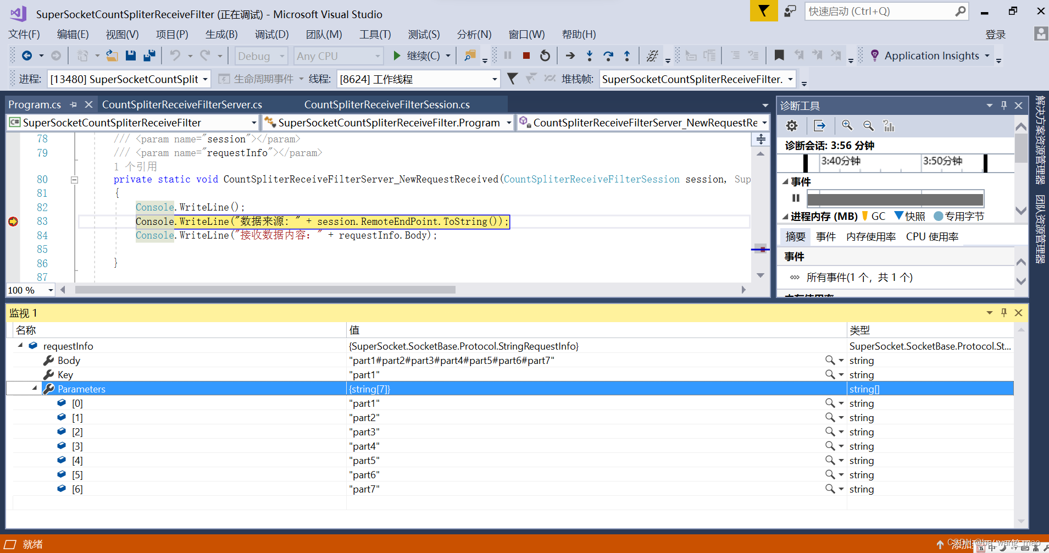Open Diagnostic Tools settings via gear icon
Image resolution: width=1049 pixels, height=553 pixels.
[x=792, y=126]
